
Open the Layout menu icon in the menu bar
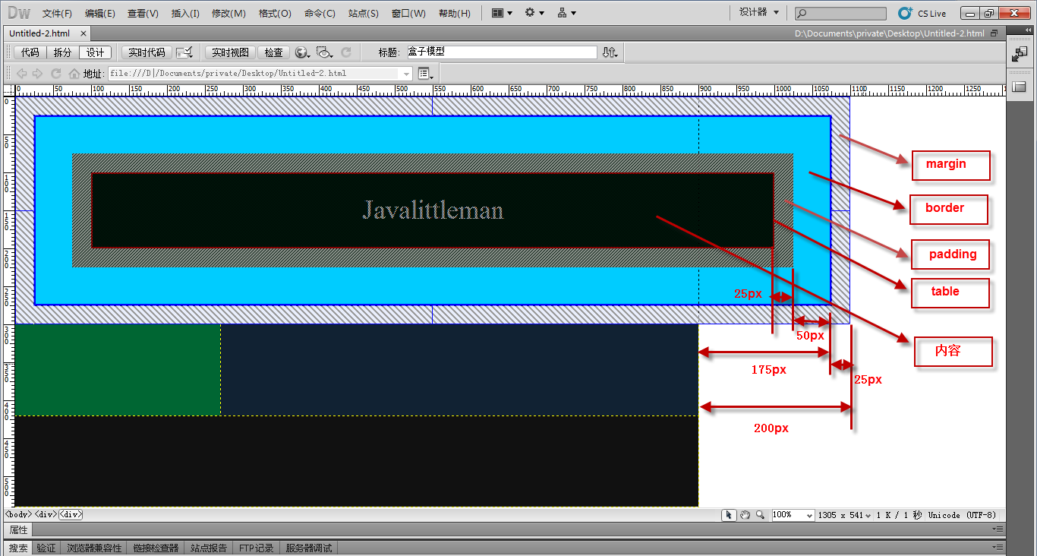pyautogui.click(x=502, y=13)
